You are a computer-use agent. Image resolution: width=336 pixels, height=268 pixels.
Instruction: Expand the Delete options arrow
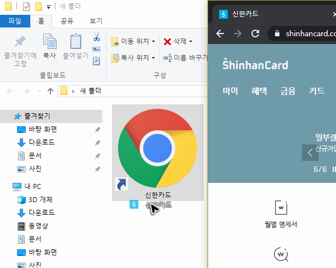pyautogui.click(x=191, y=41)
